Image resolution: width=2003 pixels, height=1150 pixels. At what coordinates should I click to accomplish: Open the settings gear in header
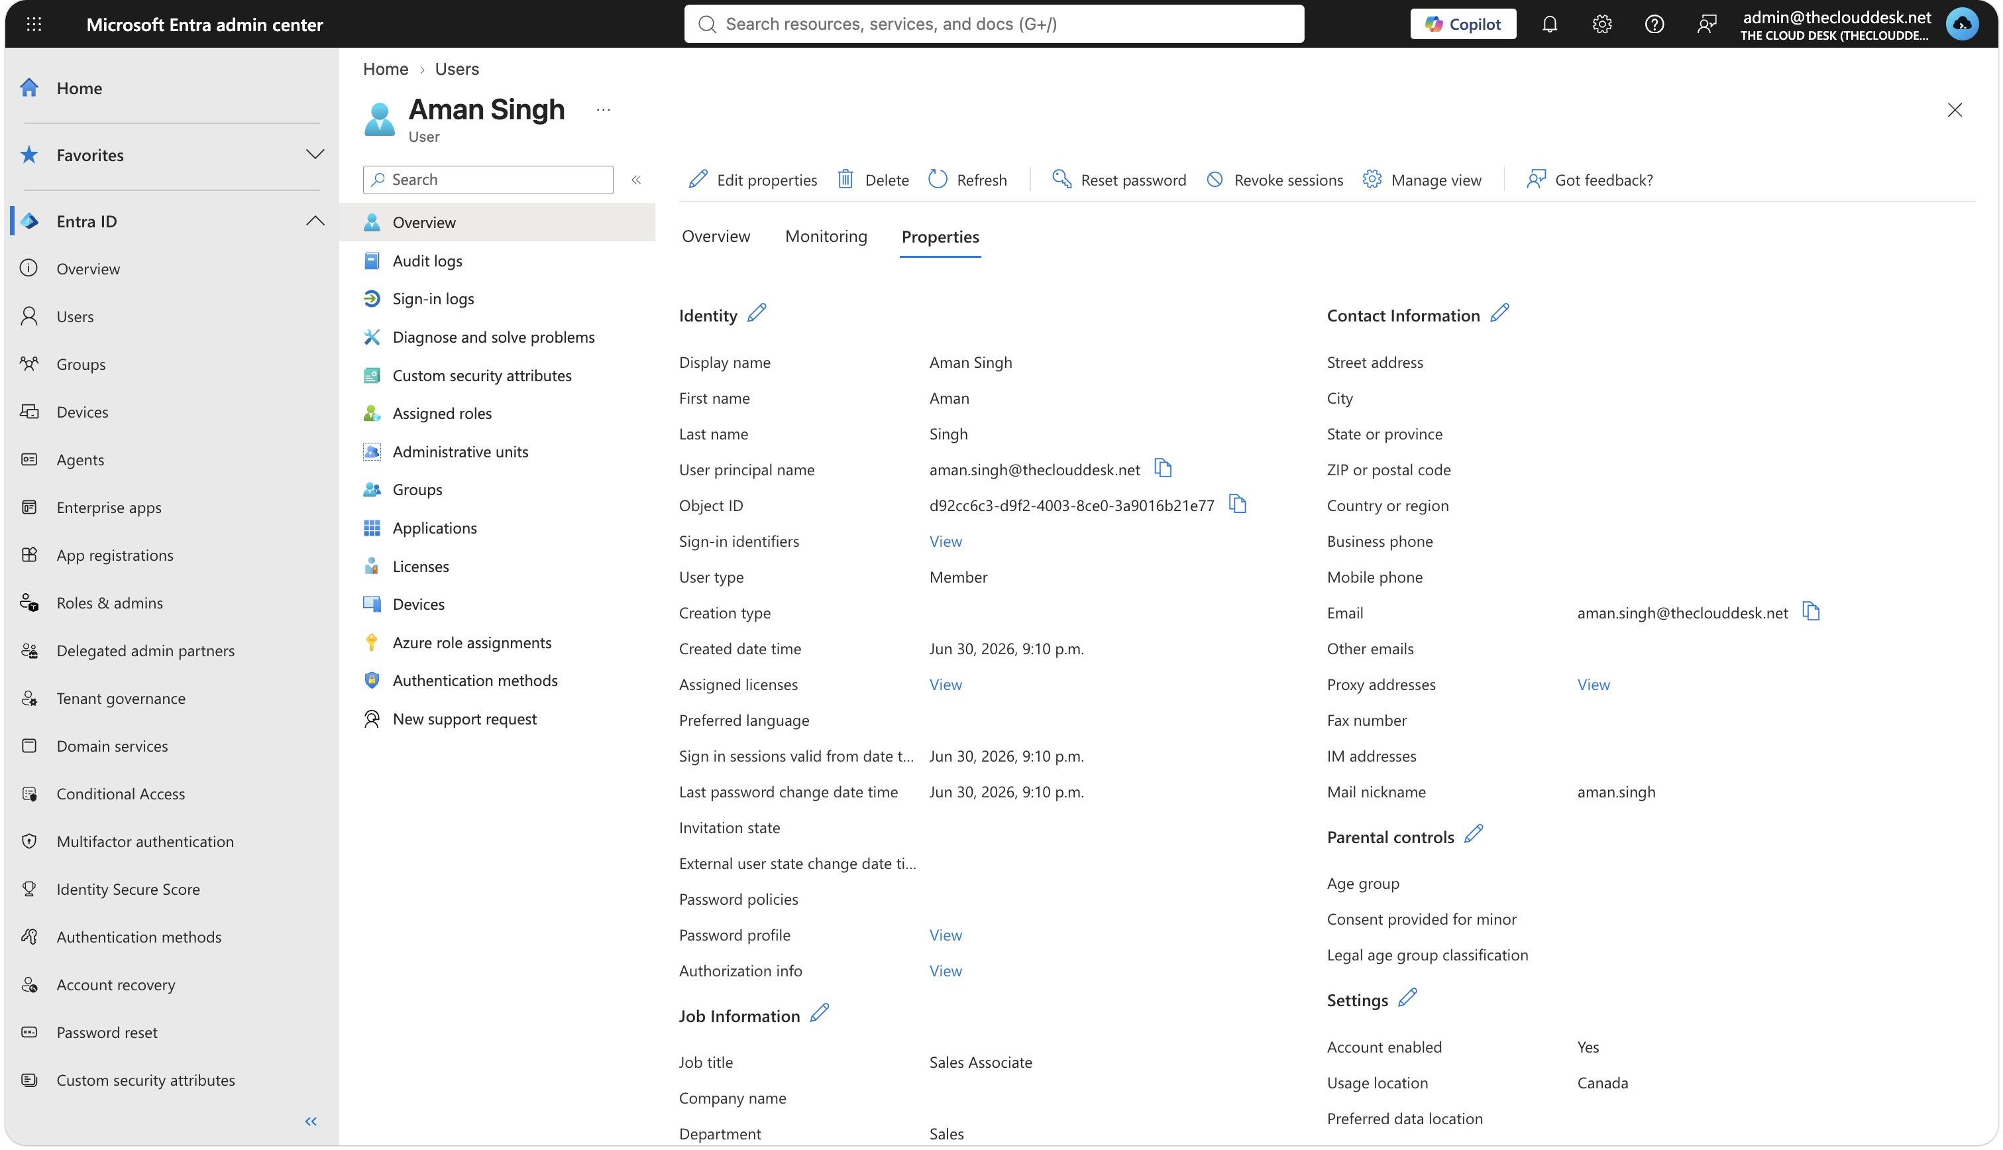click(1602, 24)
